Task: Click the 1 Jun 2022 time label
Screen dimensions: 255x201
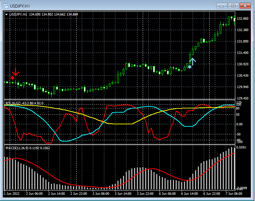Action: [x=11, y=194]
